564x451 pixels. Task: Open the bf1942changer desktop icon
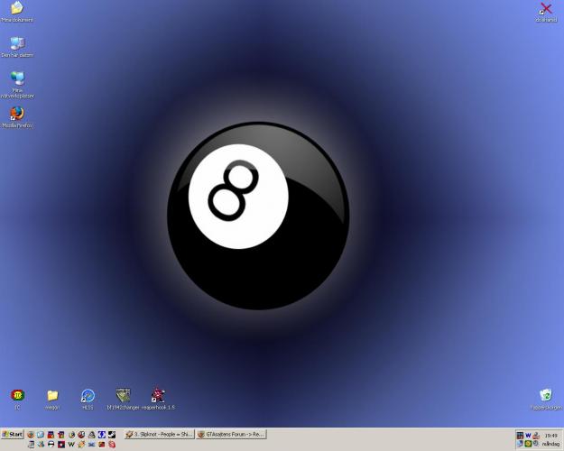pos(123,395)
